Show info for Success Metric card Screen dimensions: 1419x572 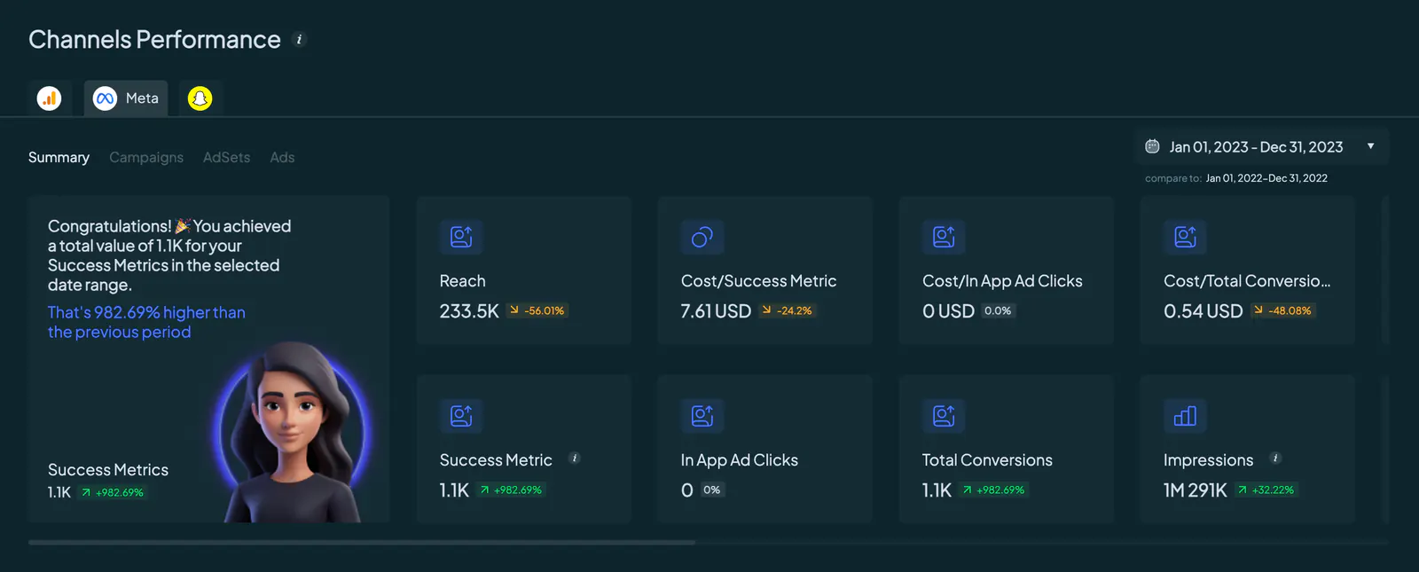[x=575, y=458]
